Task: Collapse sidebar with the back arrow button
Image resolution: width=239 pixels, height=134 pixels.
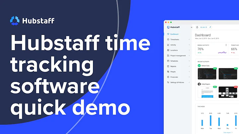Action: tap(192, 27)
